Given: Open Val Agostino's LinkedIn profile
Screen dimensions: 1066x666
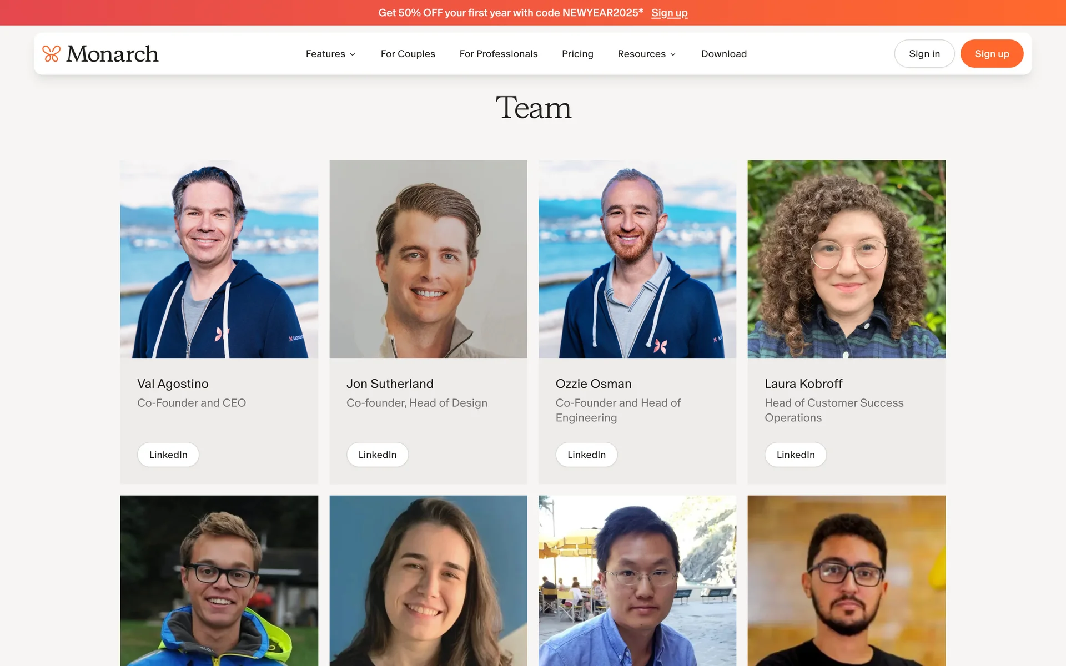Looking at the screenshot, I should pos(168,455).
